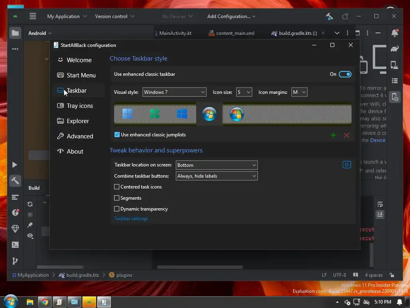Open Device Manager tool window icon
Viewport: 410px width, 308px height.
point(394,65)
